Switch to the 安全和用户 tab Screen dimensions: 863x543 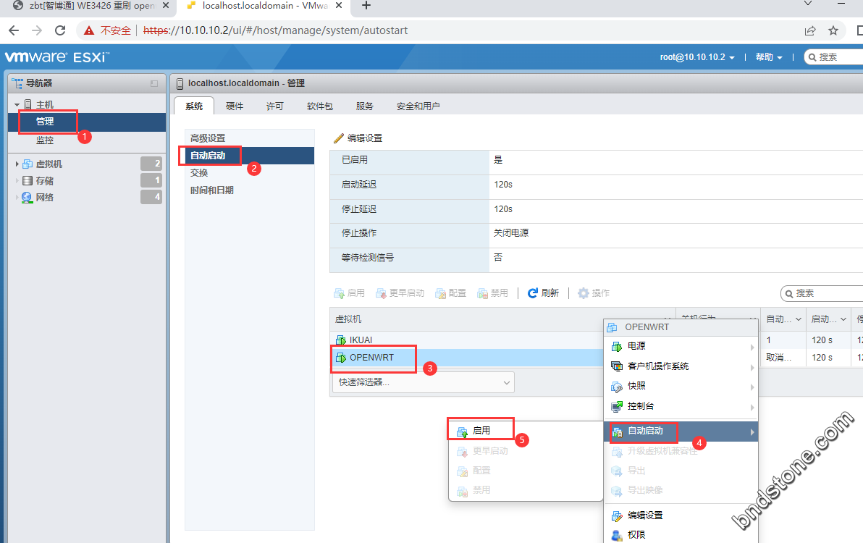pos(418,106)
